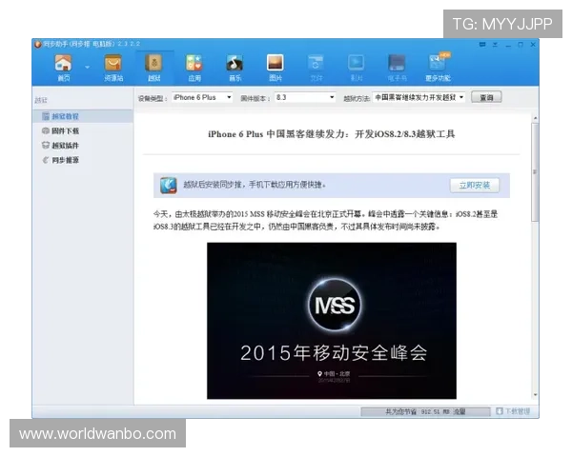The image size is (572, 457).
Task: Expand the small arrow beside the home icon
Action: coord(87,68)
